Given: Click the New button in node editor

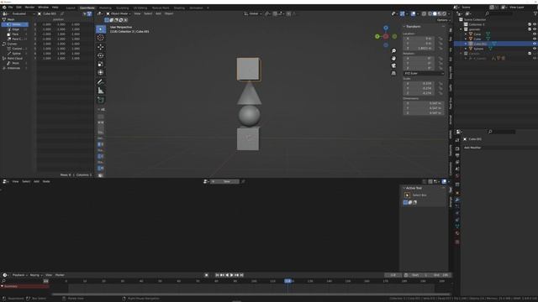Looking at the screenshot, I should (x=226, y=181).
